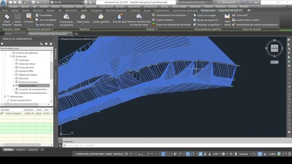Screen dimensions: 292x164
Task: Click the Añadir etiquetas icon
Action: point(7,17)
